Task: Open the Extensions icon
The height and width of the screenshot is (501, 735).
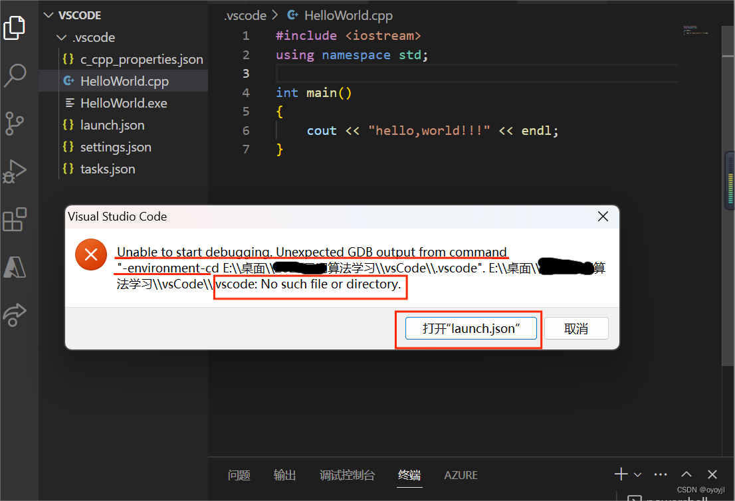Action: pos(15,219)
